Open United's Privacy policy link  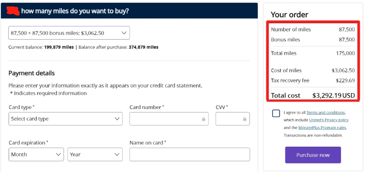pyautogui.click(x=329, y=120)
